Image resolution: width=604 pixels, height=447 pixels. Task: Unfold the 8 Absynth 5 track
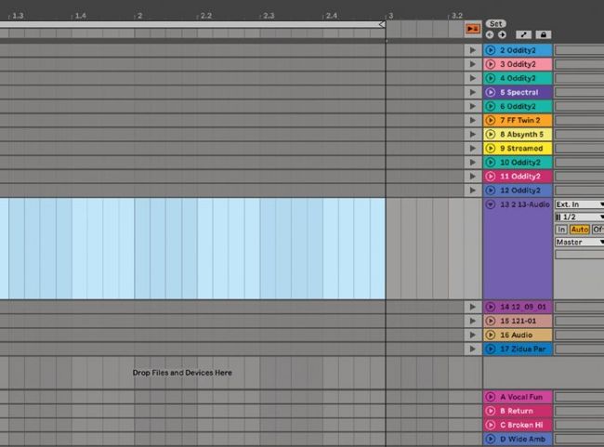(491, 135)
